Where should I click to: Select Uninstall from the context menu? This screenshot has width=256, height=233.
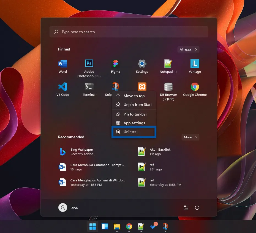click(x=134, y=132)
